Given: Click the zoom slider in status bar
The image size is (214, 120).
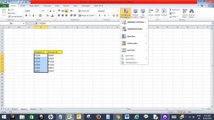Looking at the screenshot, I should [x=203, y=112].
